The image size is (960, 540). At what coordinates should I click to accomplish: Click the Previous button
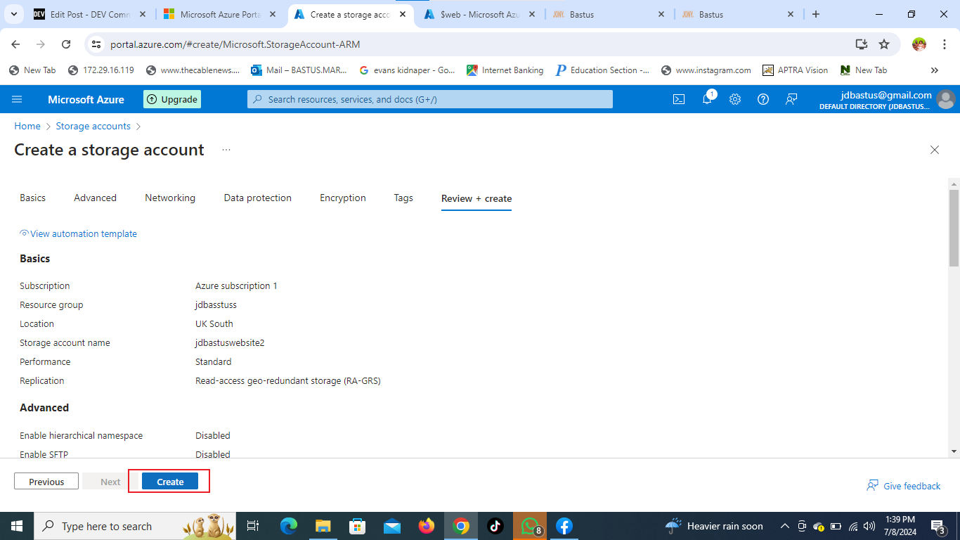click(x=46, y=482)
